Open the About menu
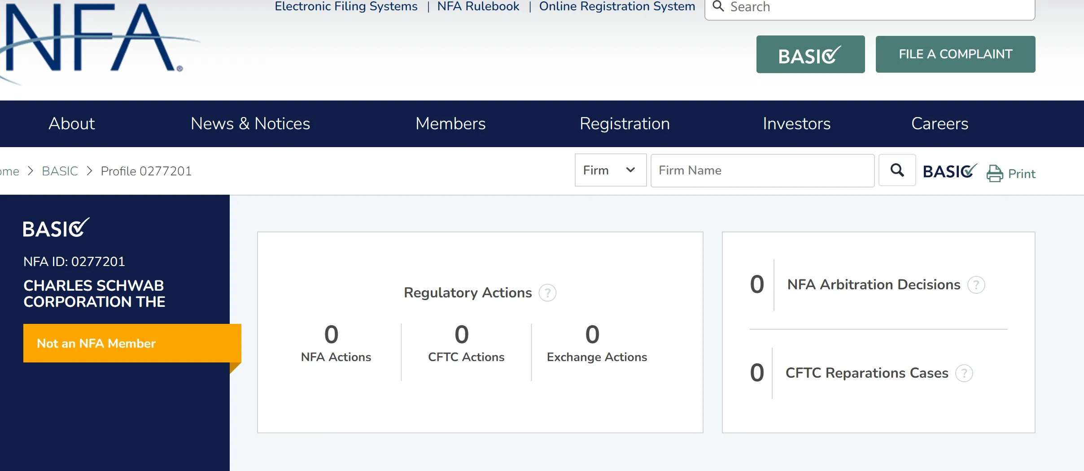 (72, 123)
